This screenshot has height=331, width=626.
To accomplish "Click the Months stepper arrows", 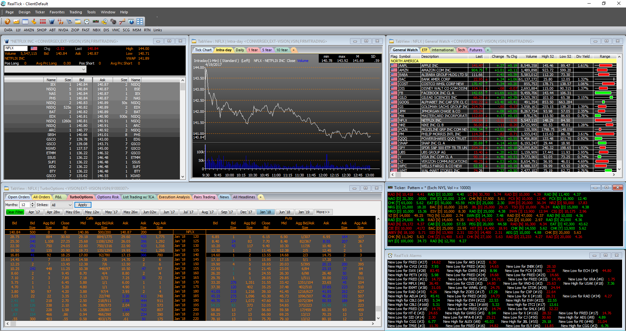I will point(32,205).
